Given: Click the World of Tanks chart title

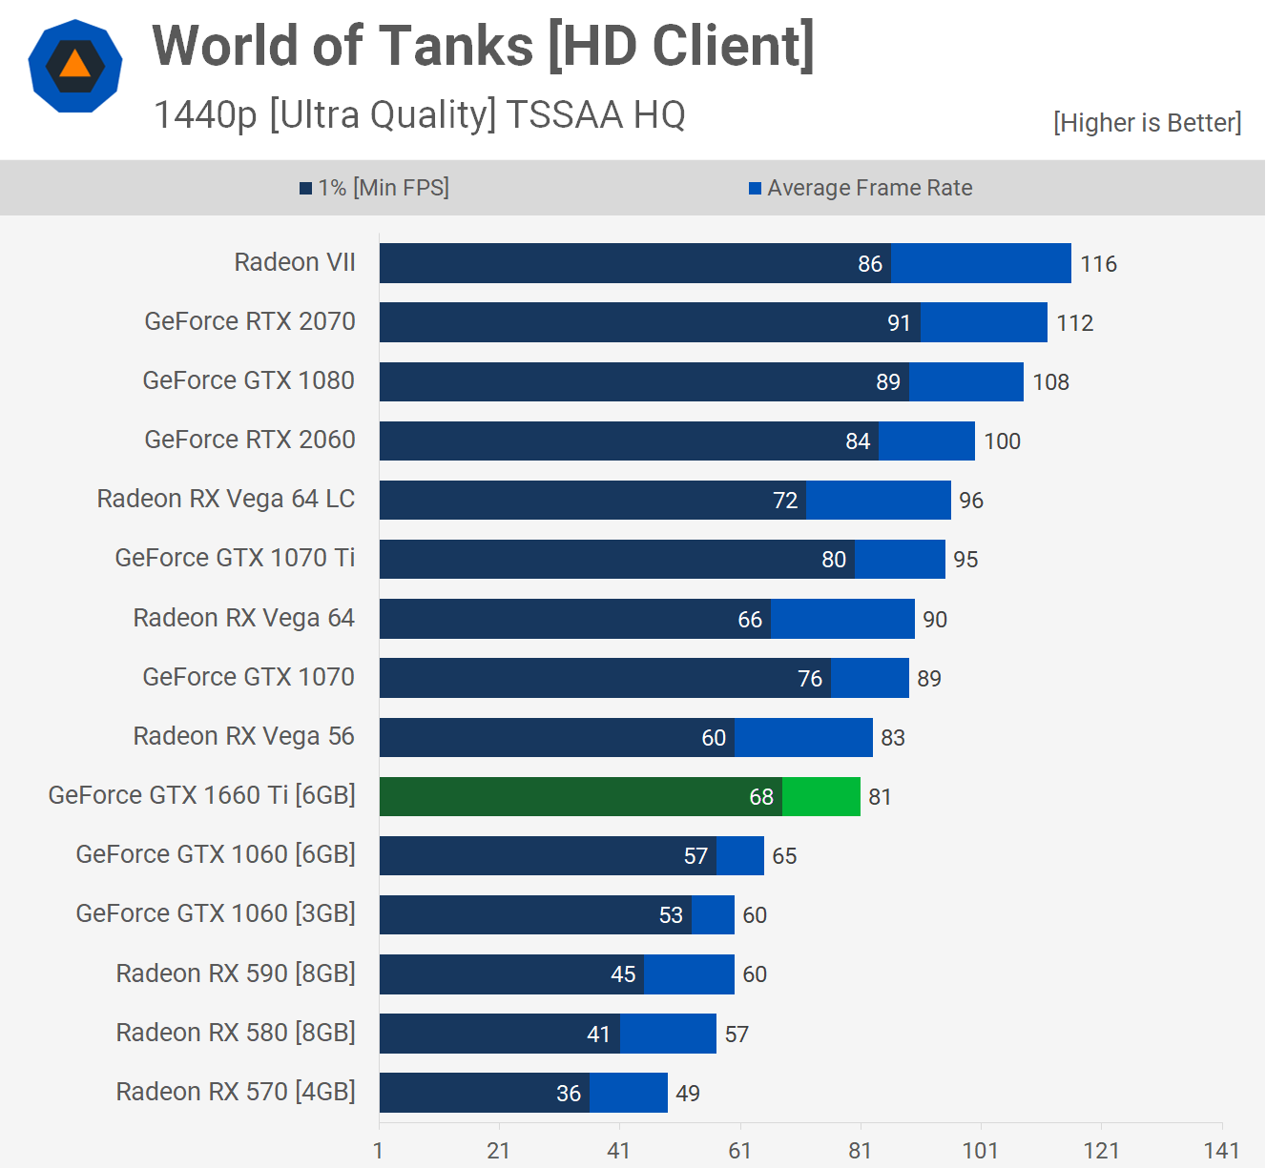Looking at the screenshot, I should point(483,46).
